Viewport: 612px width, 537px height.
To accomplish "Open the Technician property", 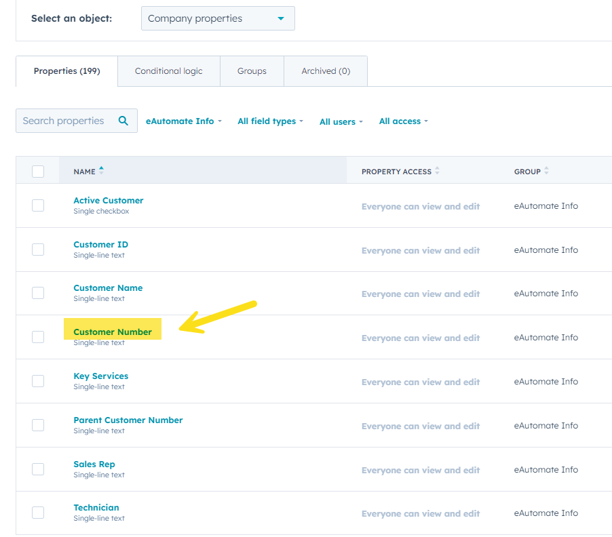I will (96, 507).
